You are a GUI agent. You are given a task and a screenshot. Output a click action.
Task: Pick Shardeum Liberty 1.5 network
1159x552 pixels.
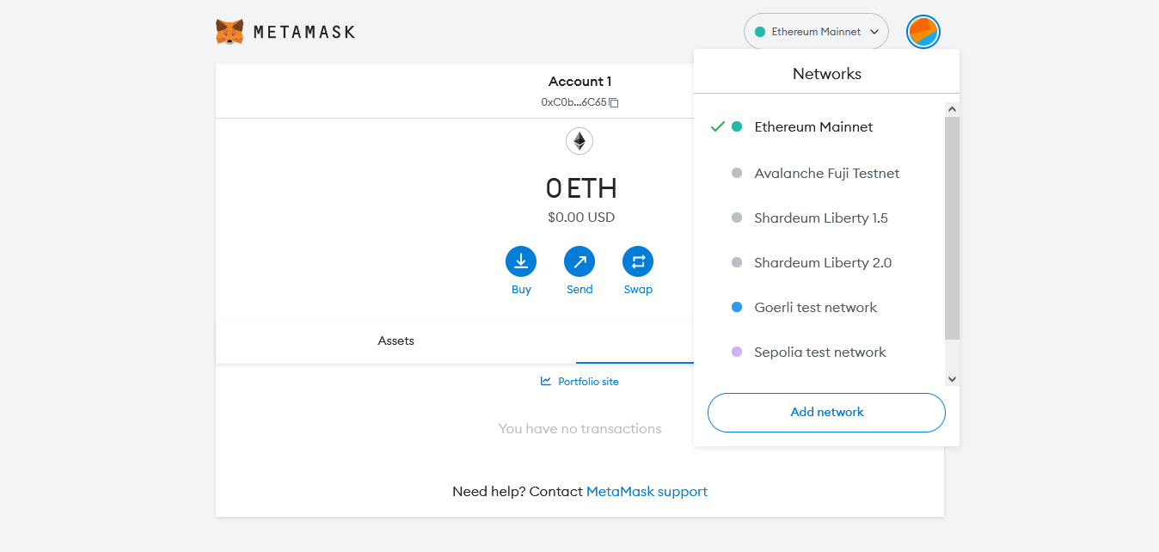[820, 218]
